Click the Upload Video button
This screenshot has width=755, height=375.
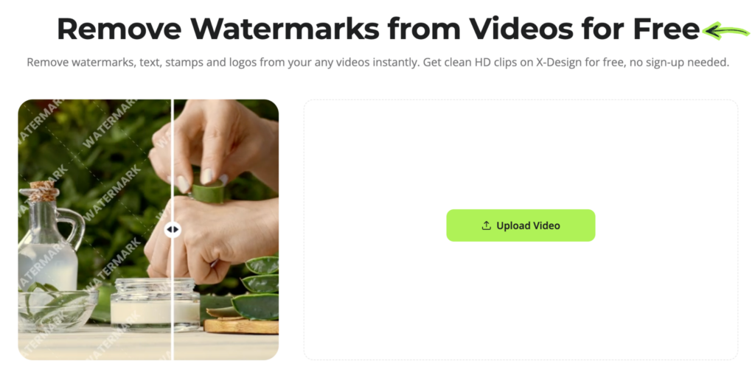(x=521, y=225)
